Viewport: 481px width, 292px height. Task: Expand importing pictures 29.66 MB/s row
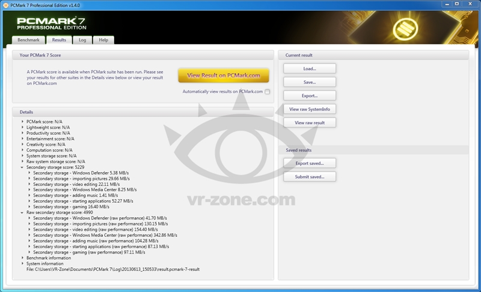point(29,178)
